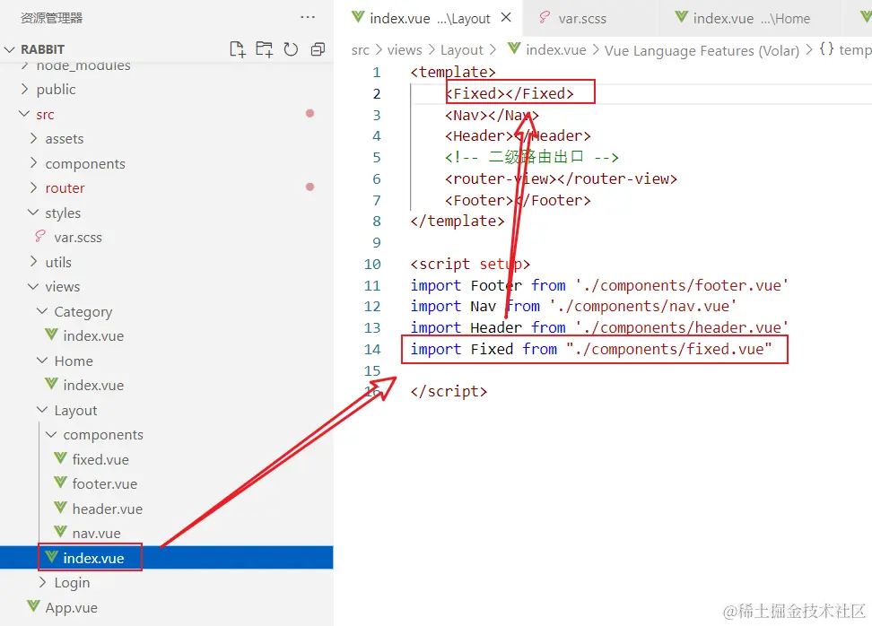872x626 pixels.
Task: Click line number 2 in the gutter
Action: (x=377, y=93)
